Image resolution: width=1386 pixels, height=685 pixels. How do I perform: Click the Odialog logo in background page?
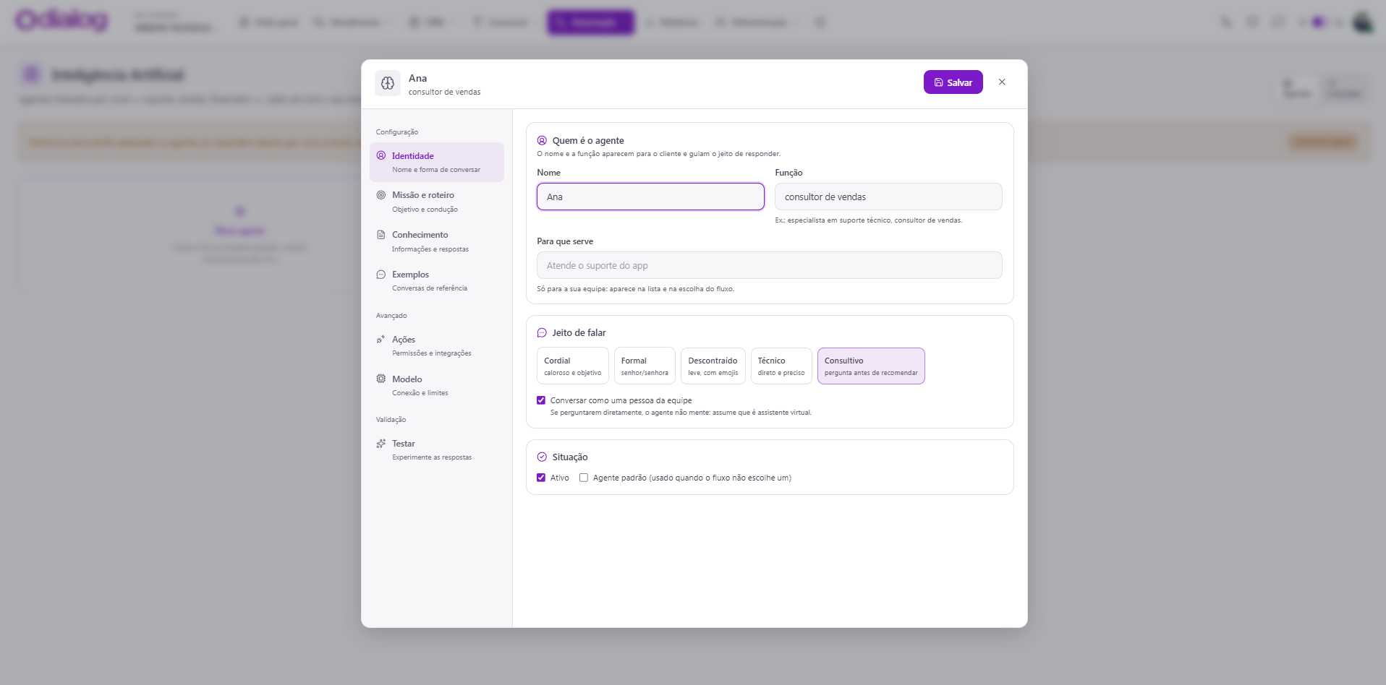[x=61, y=20]
